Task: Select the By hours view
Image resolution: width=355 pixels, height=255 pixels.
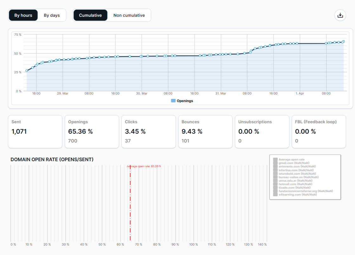Action: (23, 15)
